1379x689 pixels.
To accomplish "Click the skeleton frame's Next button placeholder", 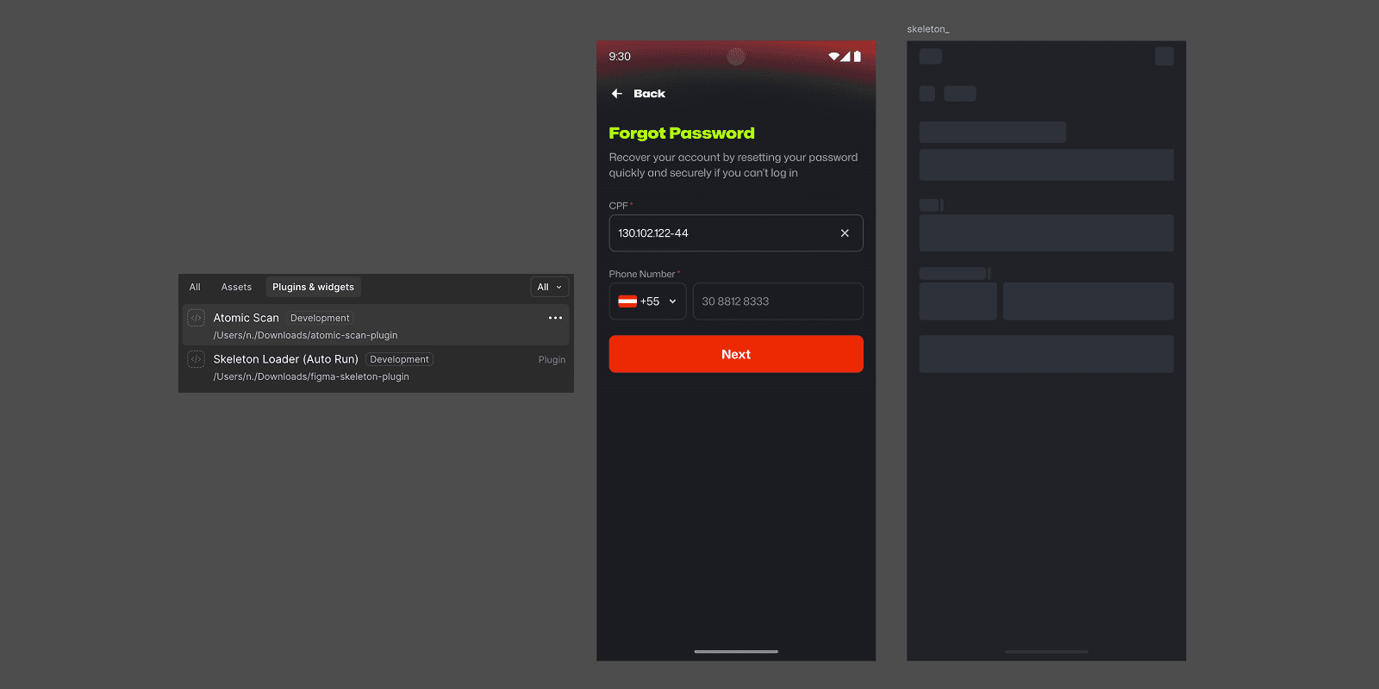I will tap(1046, 354).
